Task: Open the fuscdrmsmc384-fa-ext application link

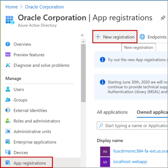Action: coord(140,151)
